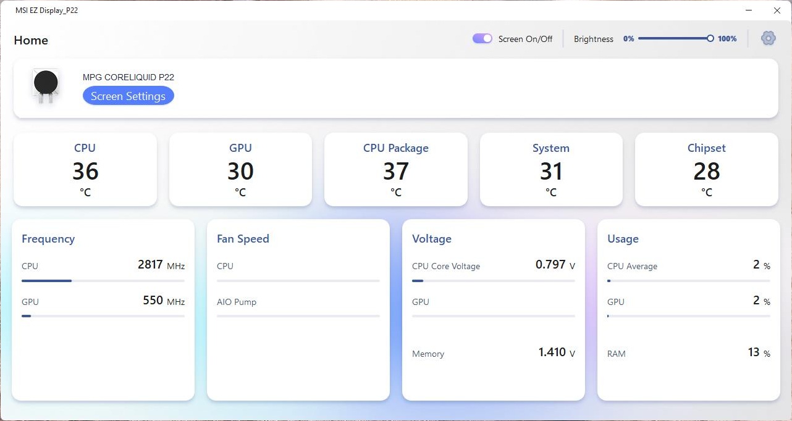Viewport: 792px width, 421px height.
Task: Set brightness at the 0% label
Action: coord(629,39)
